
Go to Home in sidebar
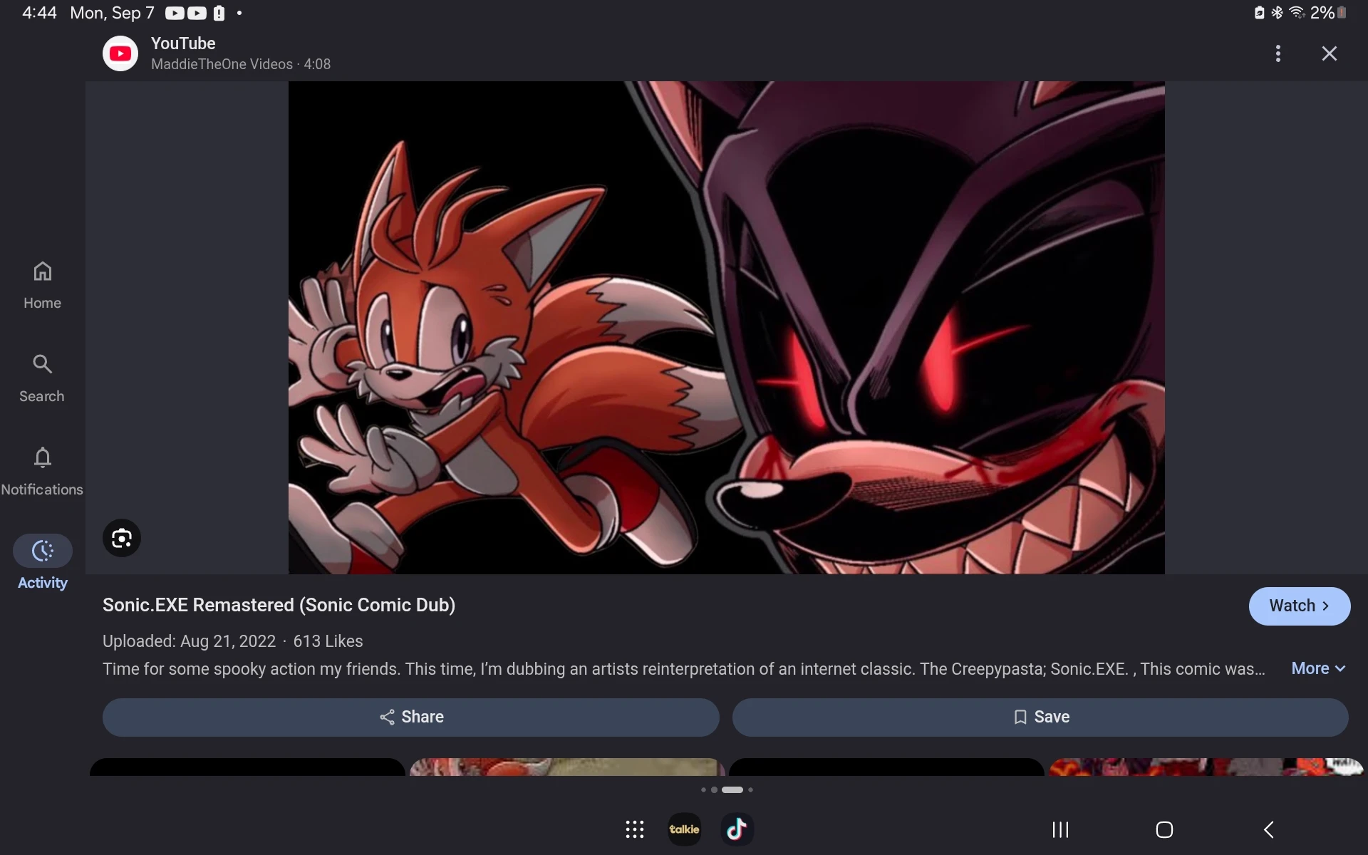(42, 285)
